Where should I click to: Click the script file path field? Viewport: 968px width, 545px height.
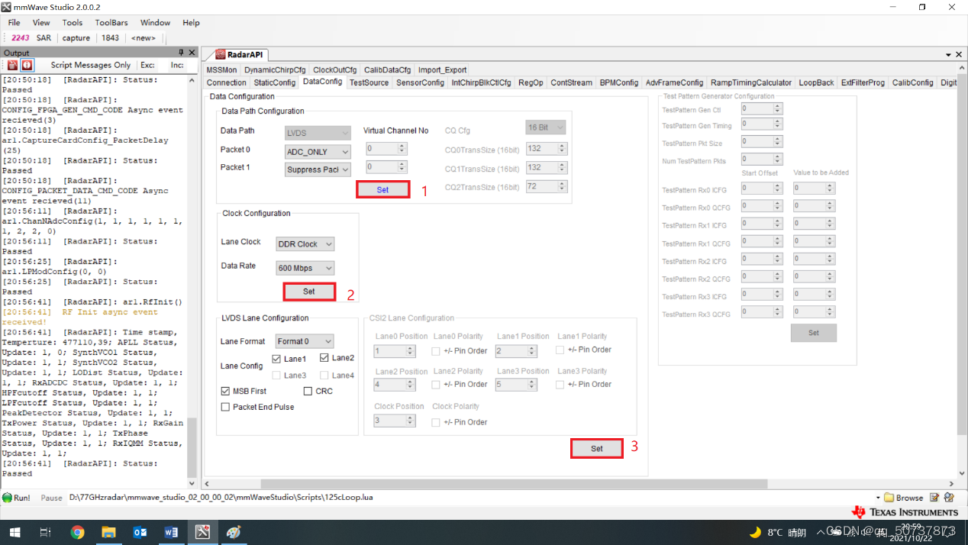(469, 498)
